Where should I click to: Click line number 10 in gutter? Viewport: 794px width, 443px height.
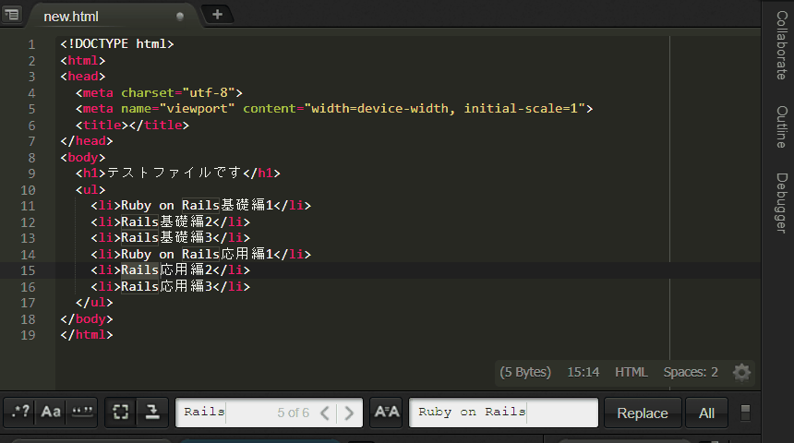pyautogui.click(x=28, y=190)
